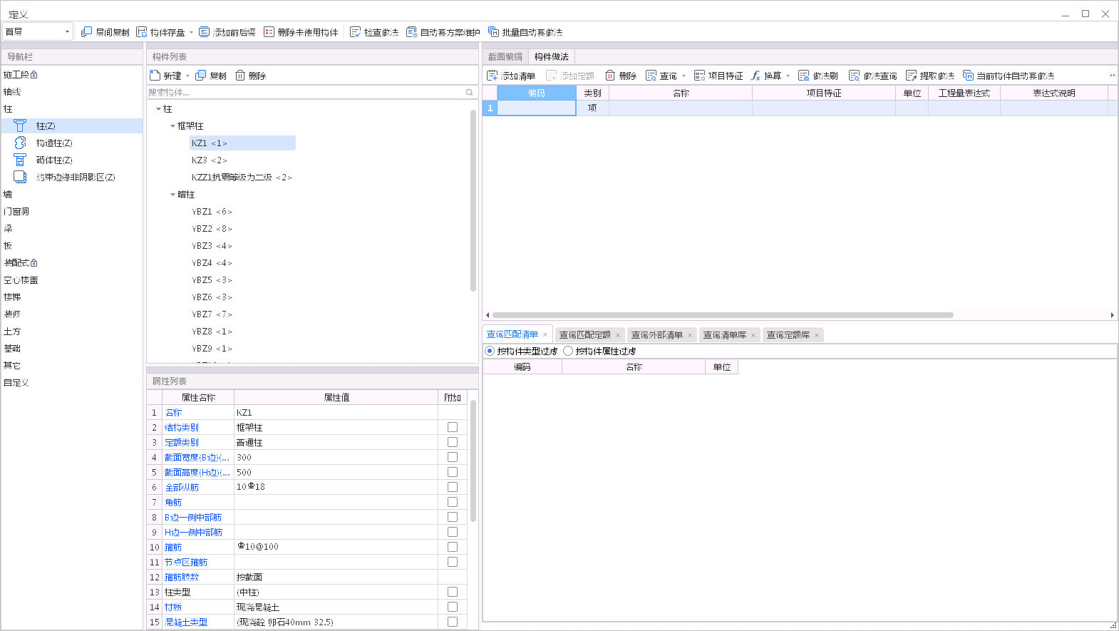Tick the 附加 checkbox for 箍筋 row 10

coord(453,547)
